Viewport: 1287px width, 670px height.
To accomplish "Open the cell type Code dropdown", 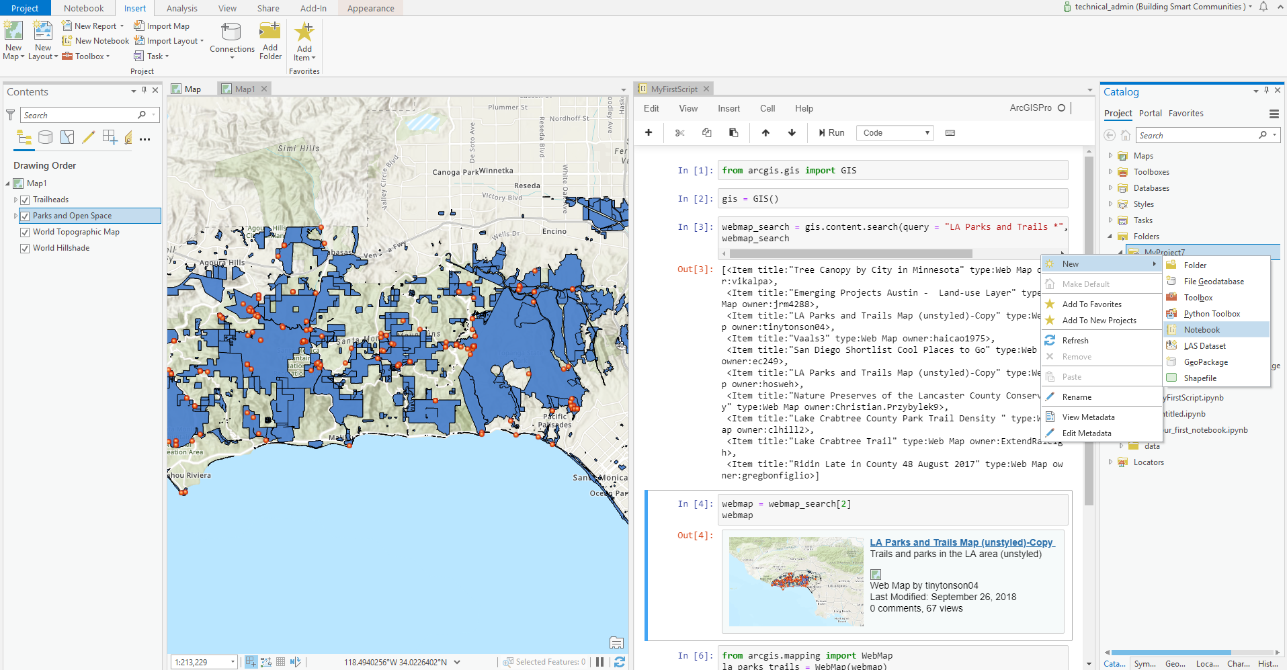I will pyautogui.click(x=895, y=132).
